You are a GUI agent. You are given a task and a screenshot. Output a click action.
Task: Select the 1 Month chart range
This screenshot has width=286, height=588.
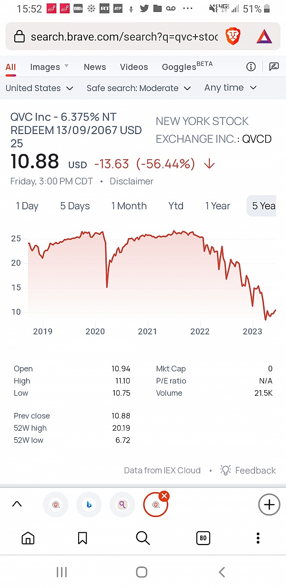click(129, 206)
